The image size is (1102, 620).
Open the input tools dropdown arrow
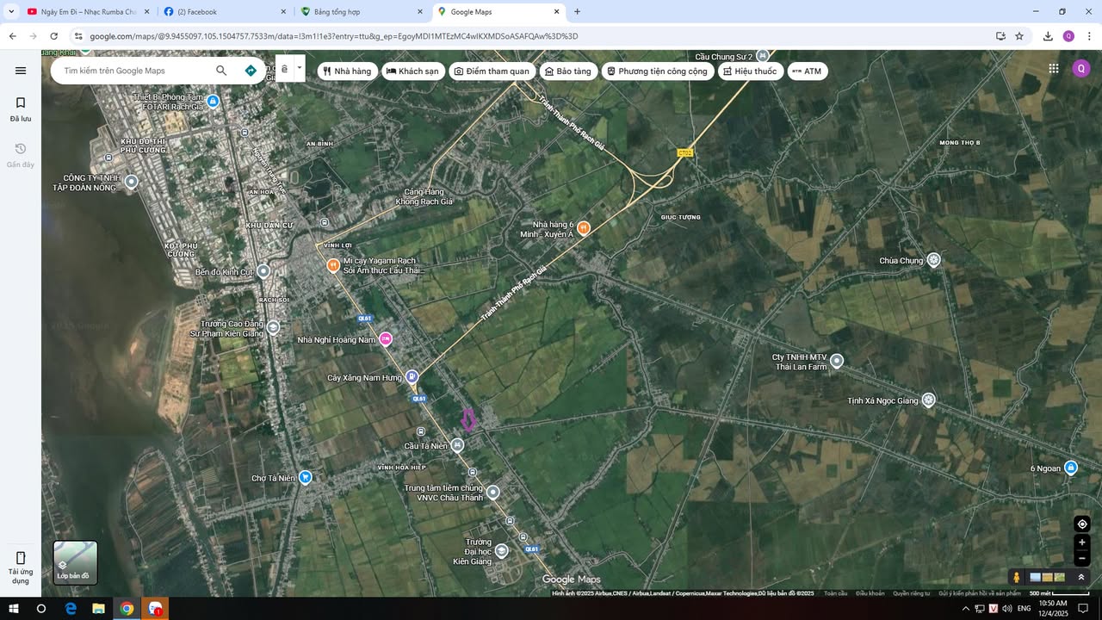point(300,68)
